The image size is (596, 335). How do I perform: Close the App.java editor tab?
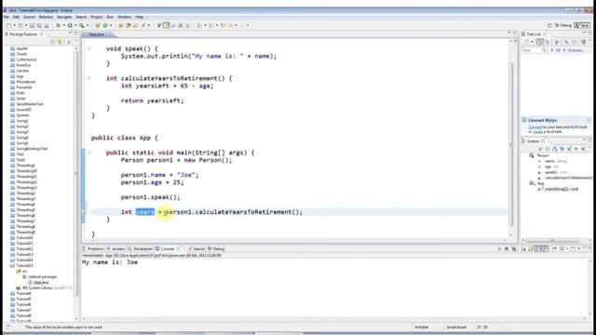(108, 34)
